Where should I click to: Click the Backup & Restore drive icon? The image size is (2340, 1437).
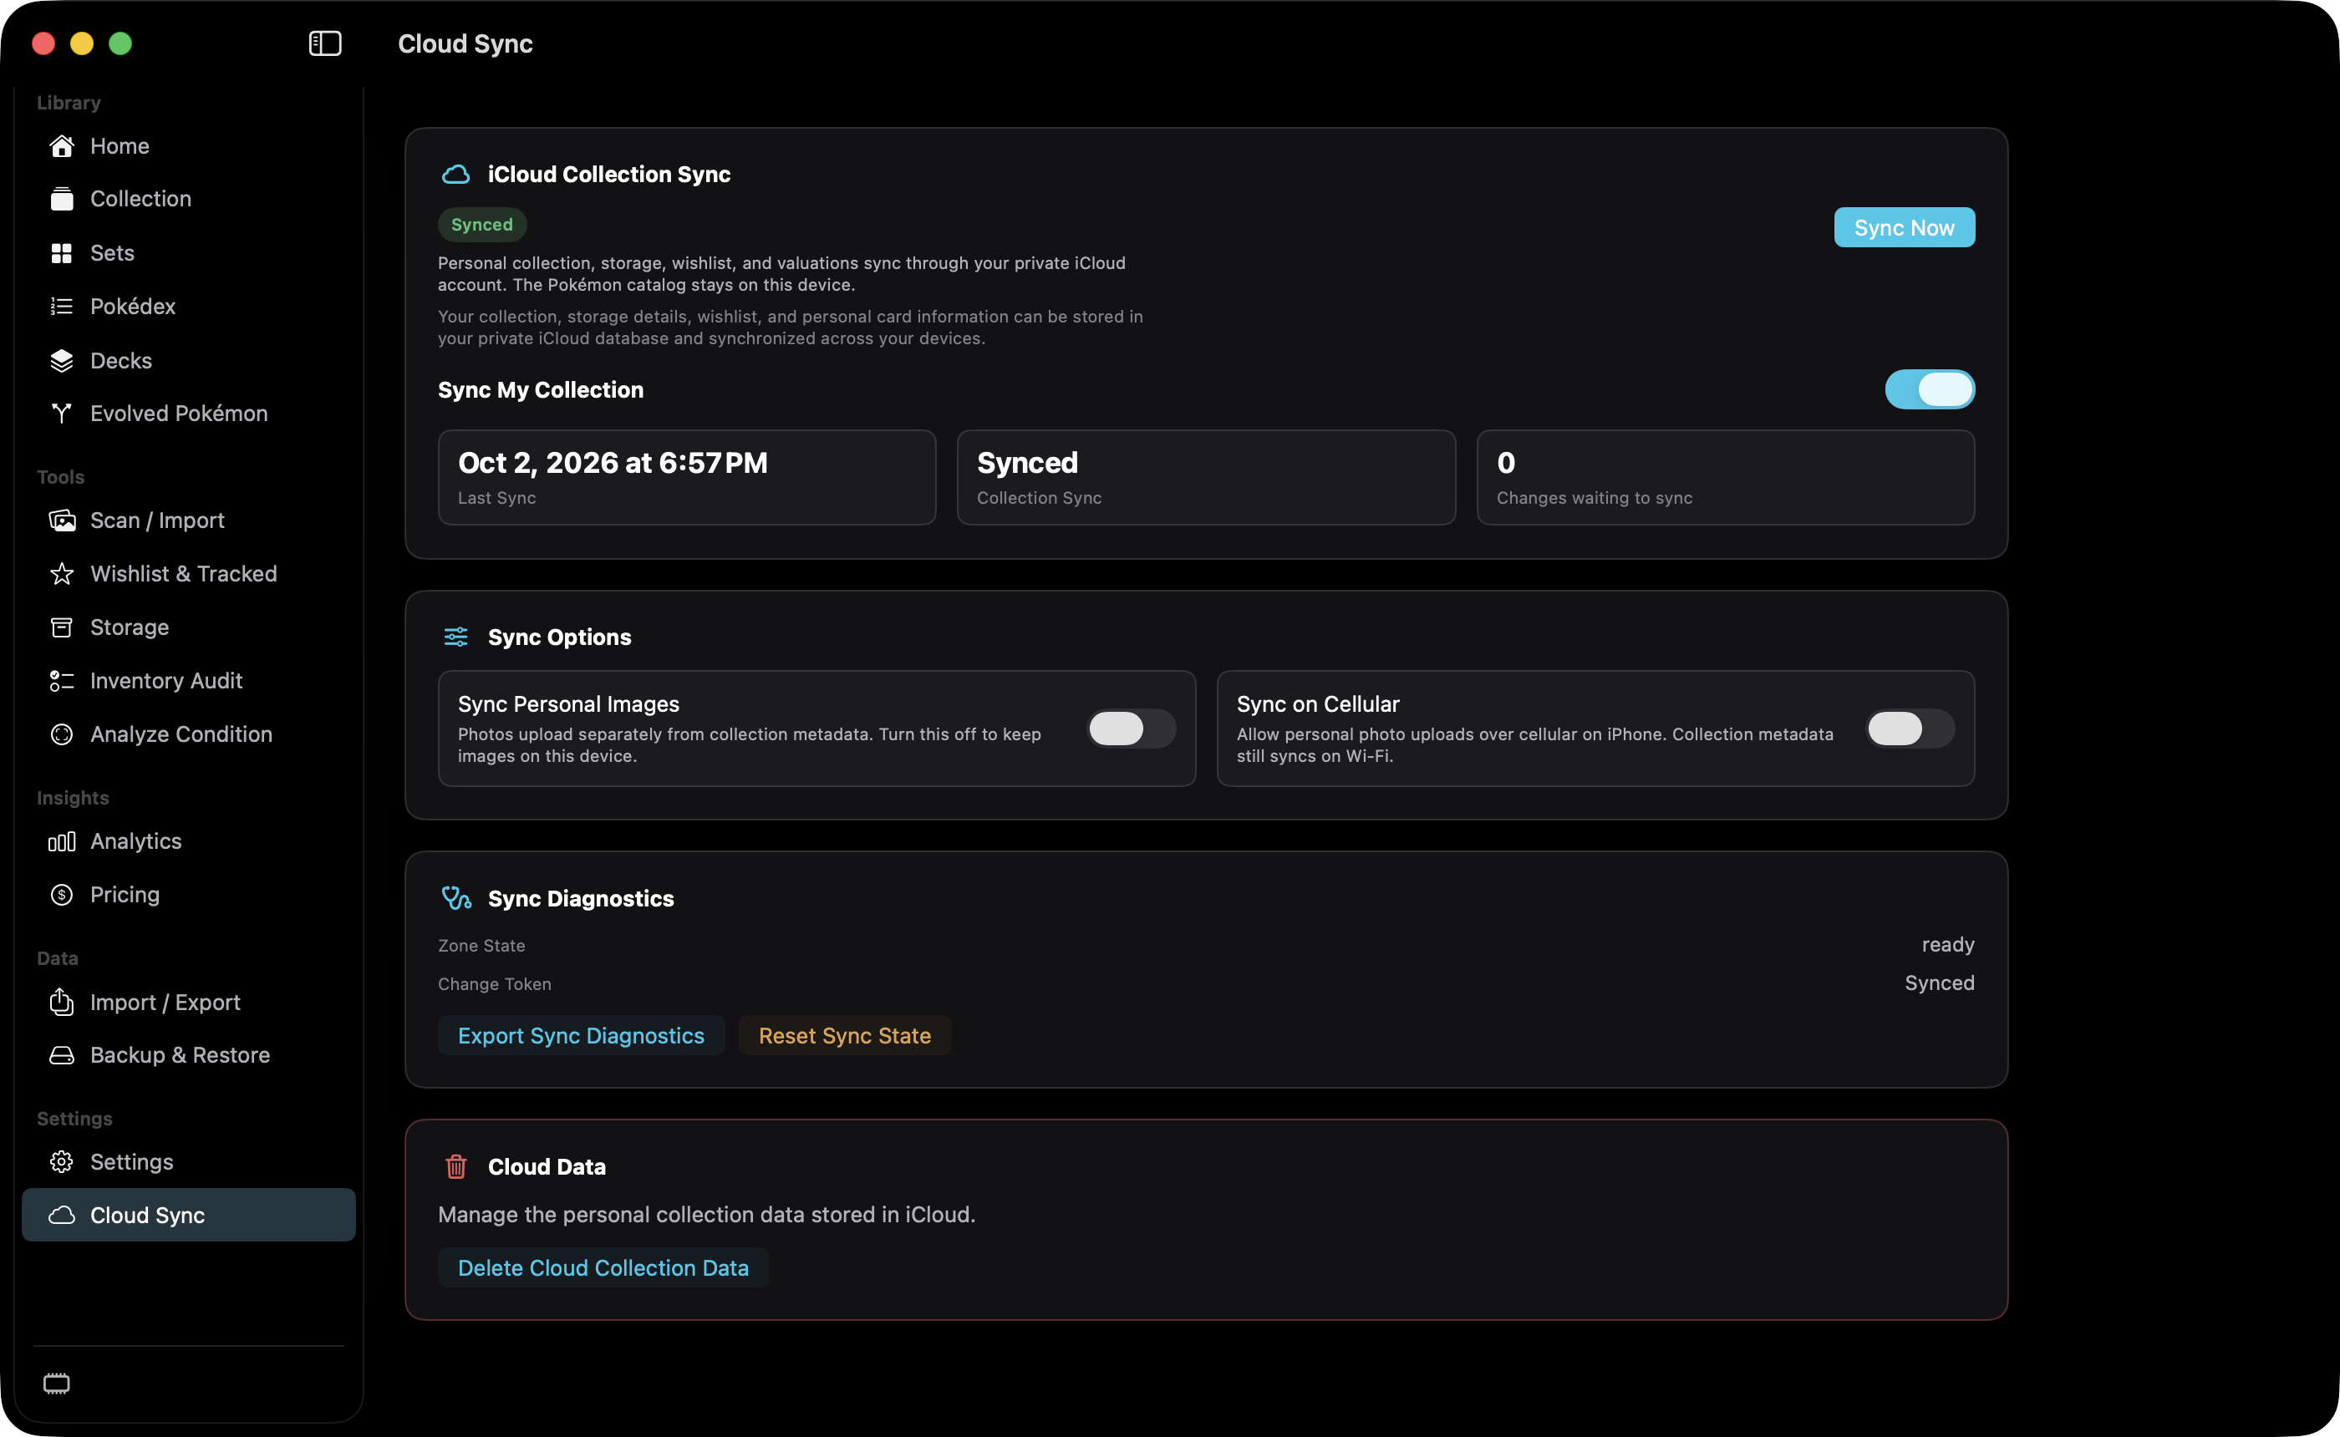tap(62, 1055)
